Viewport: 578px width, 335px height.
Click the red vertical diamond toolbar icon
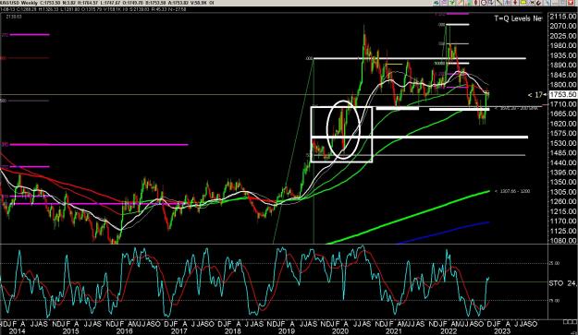click(476, 3)
